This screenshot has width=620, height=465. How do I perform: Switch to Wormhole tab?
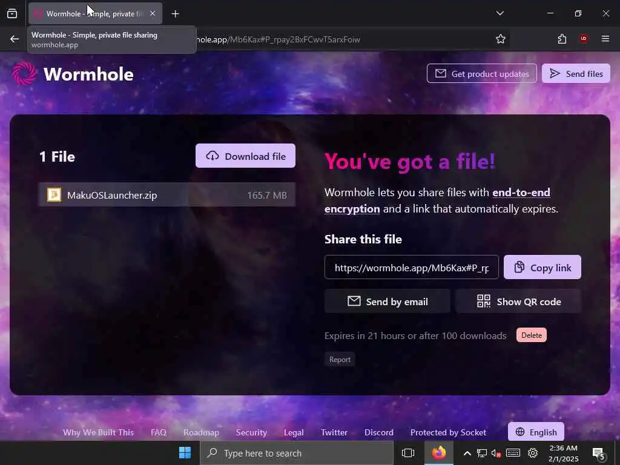pyautogui.click(x=95, y=13)
